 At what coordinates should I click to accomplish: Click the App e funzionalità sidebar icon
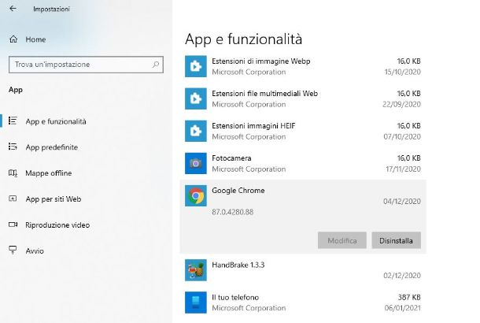tap(13, 121)
